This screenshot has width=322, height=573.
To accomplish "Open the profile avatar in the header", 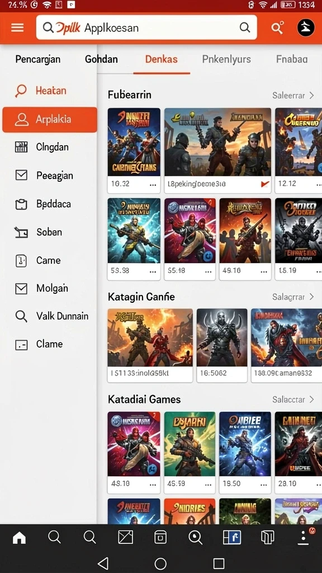I will (306, 27).
